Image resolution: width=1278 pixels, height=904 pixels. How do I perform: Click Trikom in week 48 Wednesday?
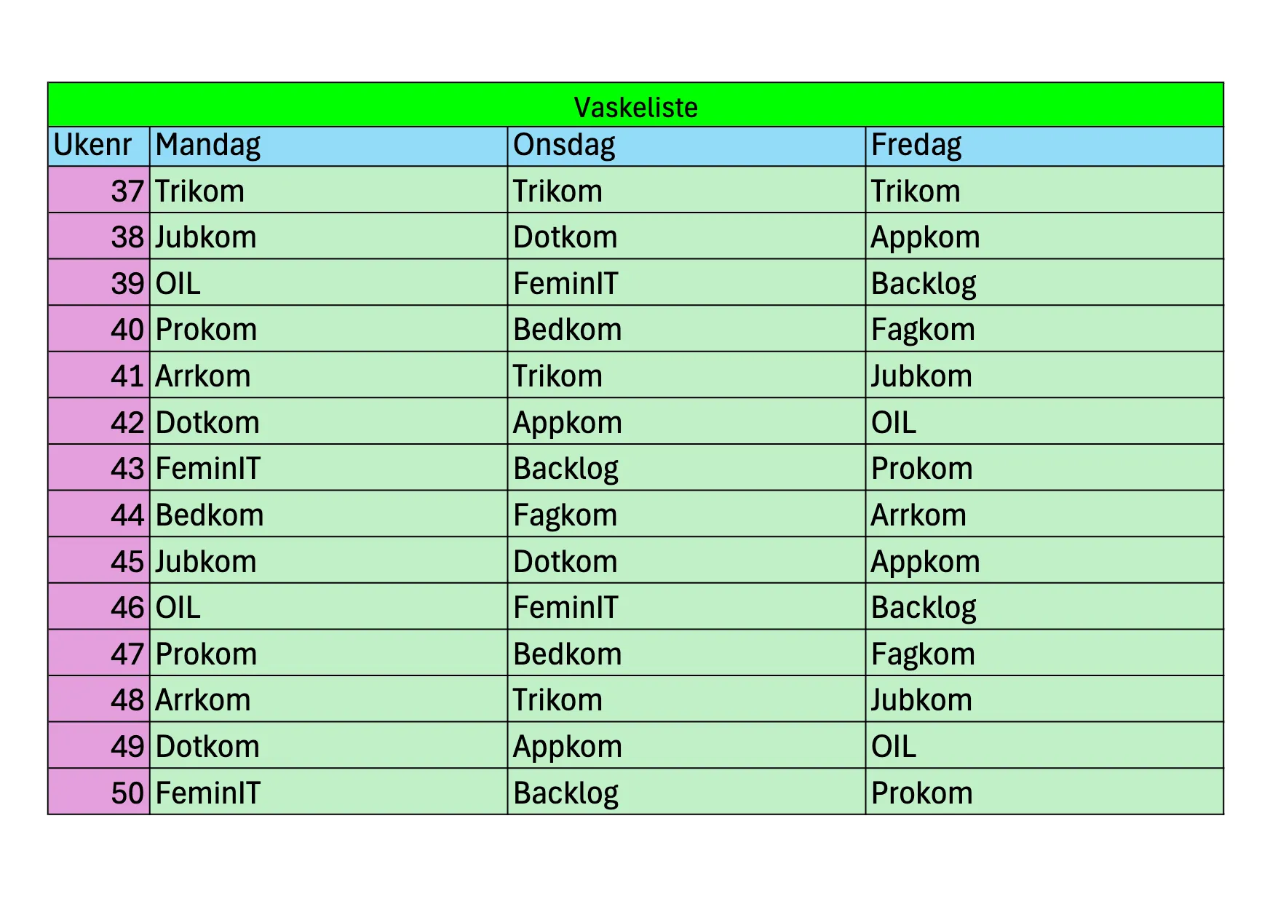tap(557, 700)
